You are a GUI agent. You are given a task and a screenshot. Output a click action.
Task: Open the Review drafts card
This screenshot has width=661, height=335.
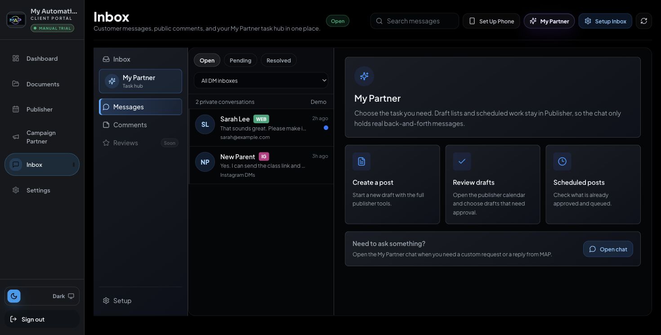pos(492,184)
